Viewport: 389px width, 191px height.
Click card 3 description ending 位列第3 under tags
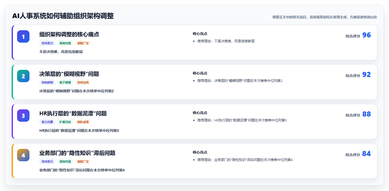(79, 131)
